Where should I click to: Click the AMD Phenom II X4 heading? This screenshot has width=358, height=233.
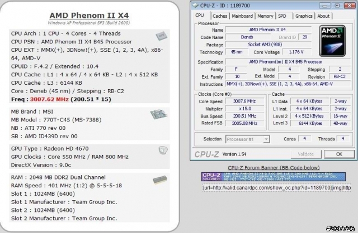[x=89, y=16]
